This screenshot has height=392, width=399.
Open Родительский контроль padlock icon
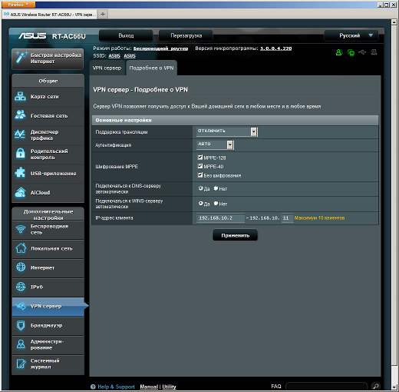[20, 154]
